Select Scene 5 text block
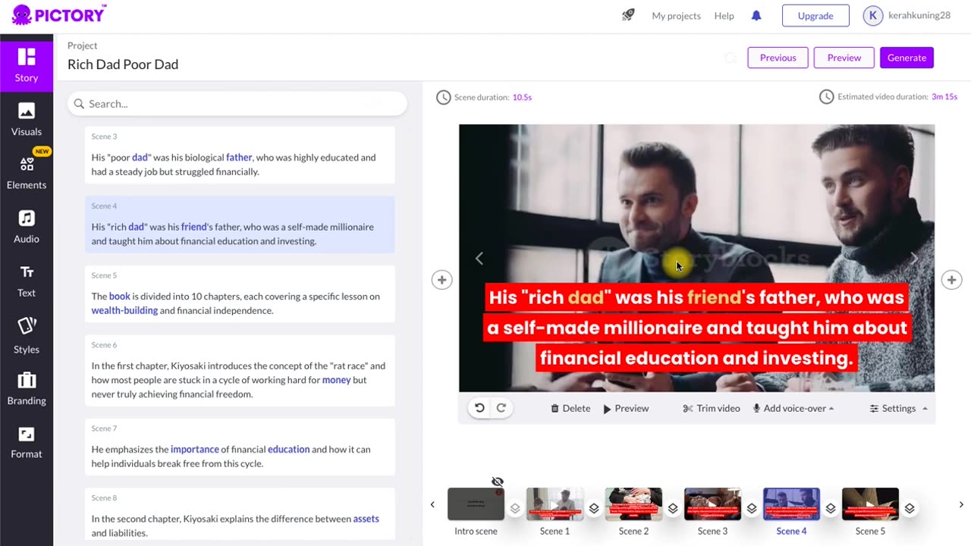The height and width of the screenshot is (546, 971). point(240,294)
